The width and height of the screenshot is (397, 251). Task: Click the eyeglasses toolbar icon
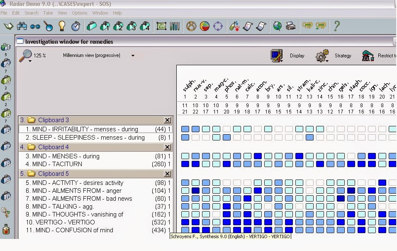tap(35, 26)
